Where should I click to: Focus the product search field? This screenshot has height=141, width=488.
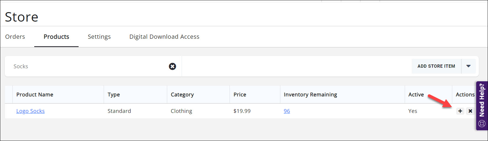pos(89,67)
